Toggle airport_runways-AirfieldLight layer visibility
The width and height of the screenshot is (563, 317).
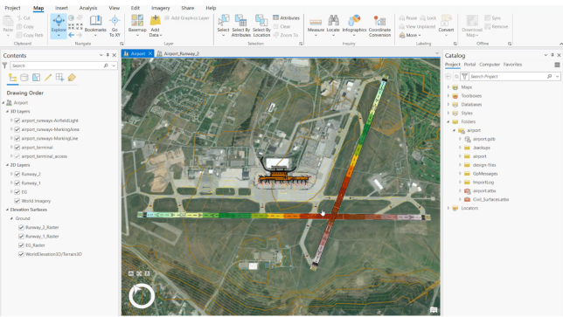pos(17,121)
